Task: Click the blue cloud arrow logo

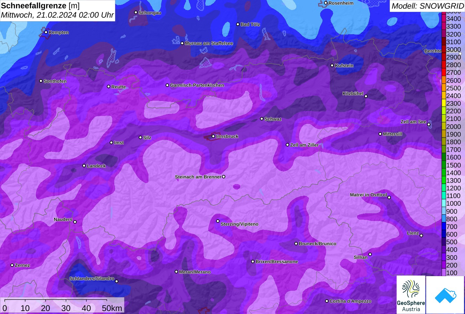Action: click(445, 295)
